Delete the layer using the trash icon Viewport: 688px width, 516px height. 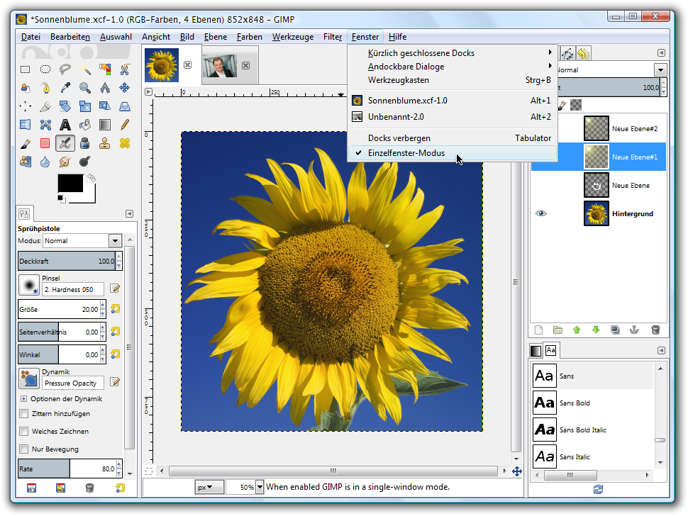pos(655,330)
